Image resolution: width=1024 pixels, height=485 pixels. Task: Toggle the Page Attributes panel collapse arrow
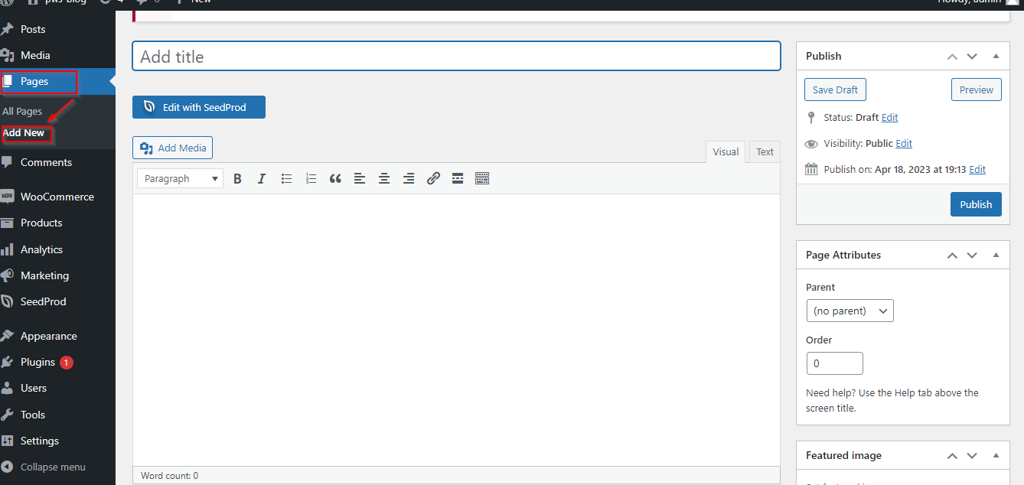click(x=996, y=256)
